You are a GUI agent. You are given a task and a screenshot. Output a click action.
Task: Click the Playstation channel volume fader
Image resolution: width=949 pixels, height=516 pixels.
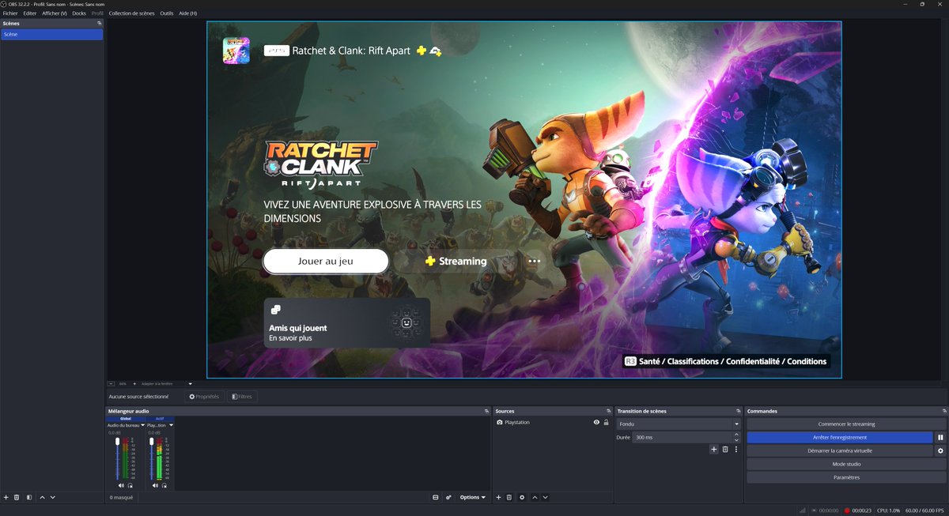(152, 458)
